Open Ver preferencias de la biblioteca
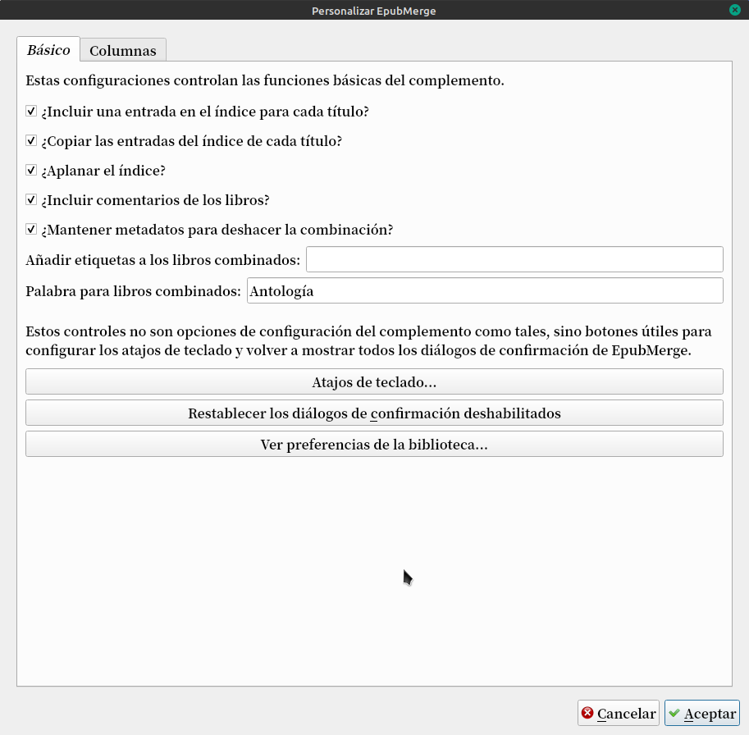This screenshot has width=749, height=735. point(374,444)
